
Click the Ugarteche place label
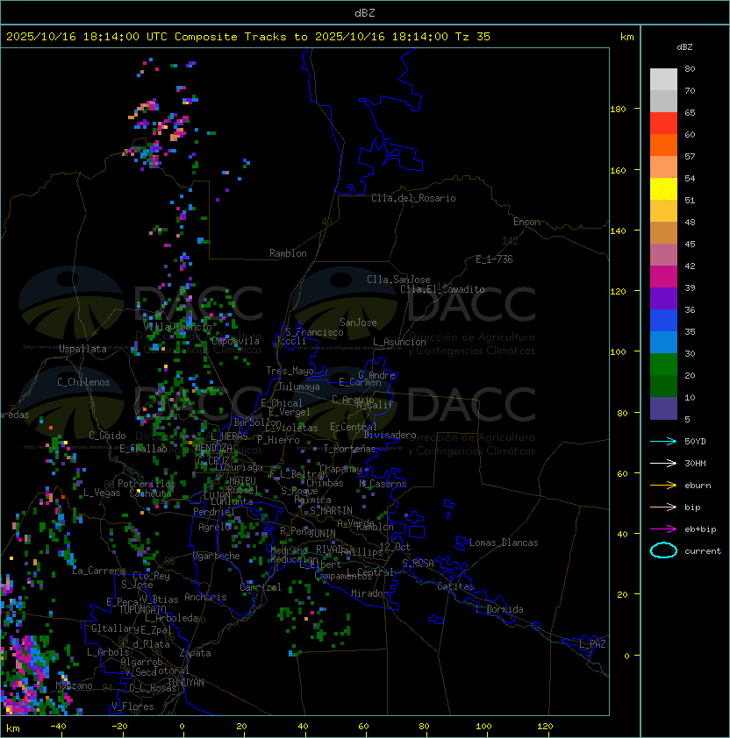216,556
